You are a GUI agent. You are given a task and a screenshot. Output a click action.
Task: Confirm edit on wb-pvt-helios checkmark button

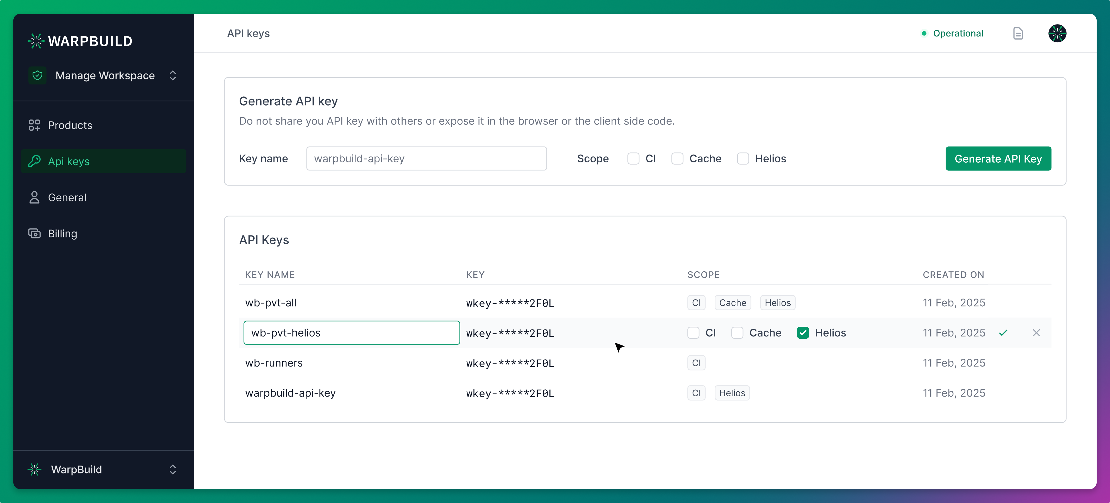click(x=1004, y=333)
